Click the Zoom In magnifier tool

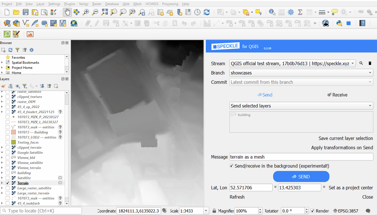click(86, 12)
